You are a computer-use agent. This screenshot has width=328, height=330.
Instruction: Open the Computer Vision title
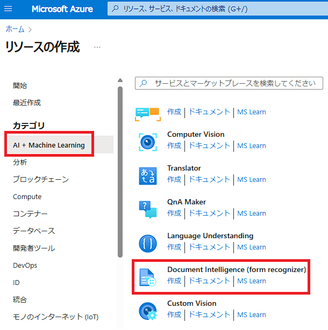[196, 134]
